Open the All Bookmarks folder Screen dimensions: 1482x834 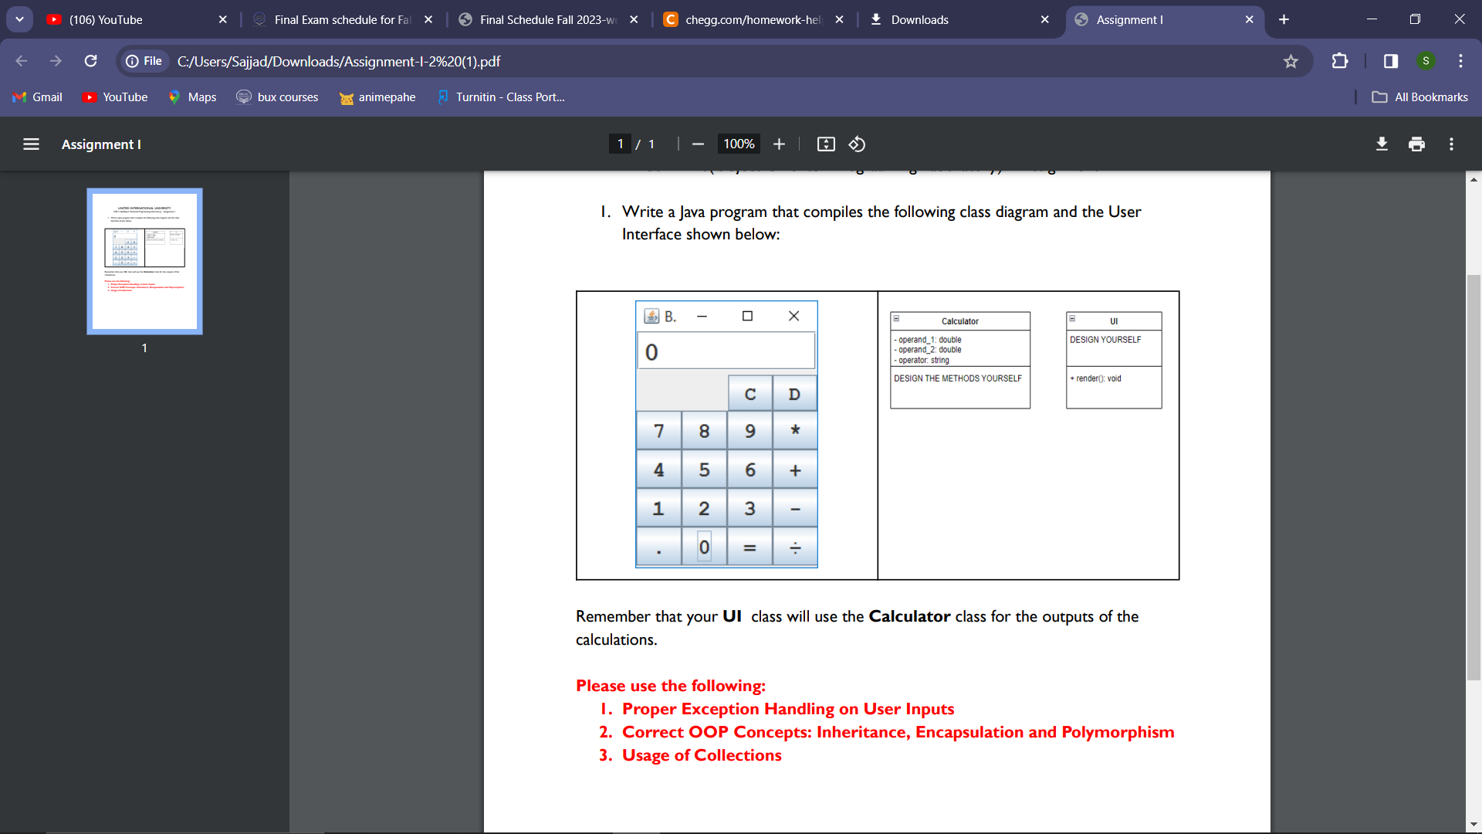click(x=1420, y=97)
